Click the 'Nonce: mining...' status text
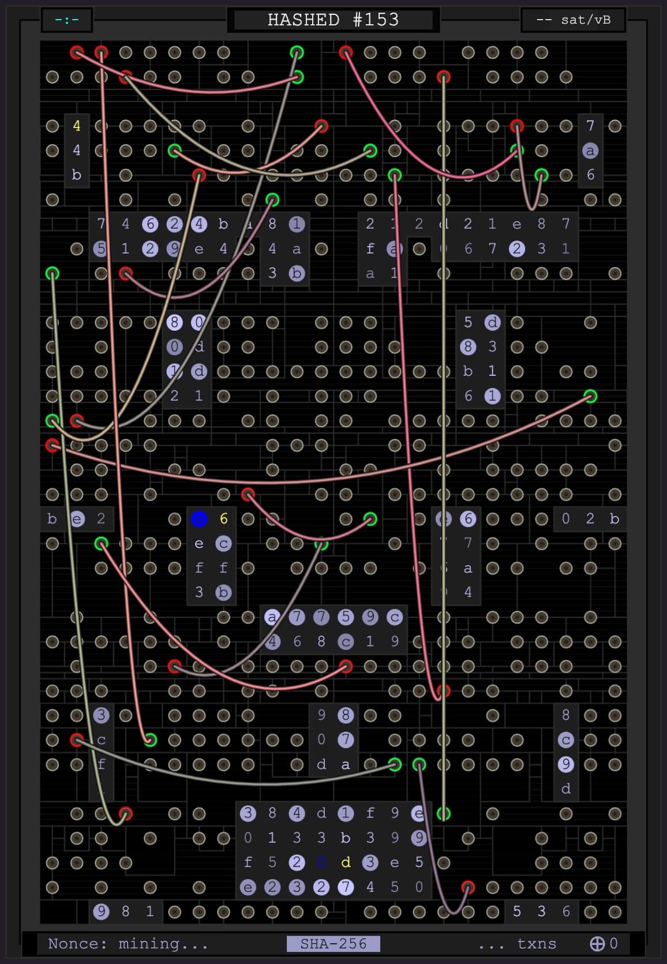 point(128,943)
